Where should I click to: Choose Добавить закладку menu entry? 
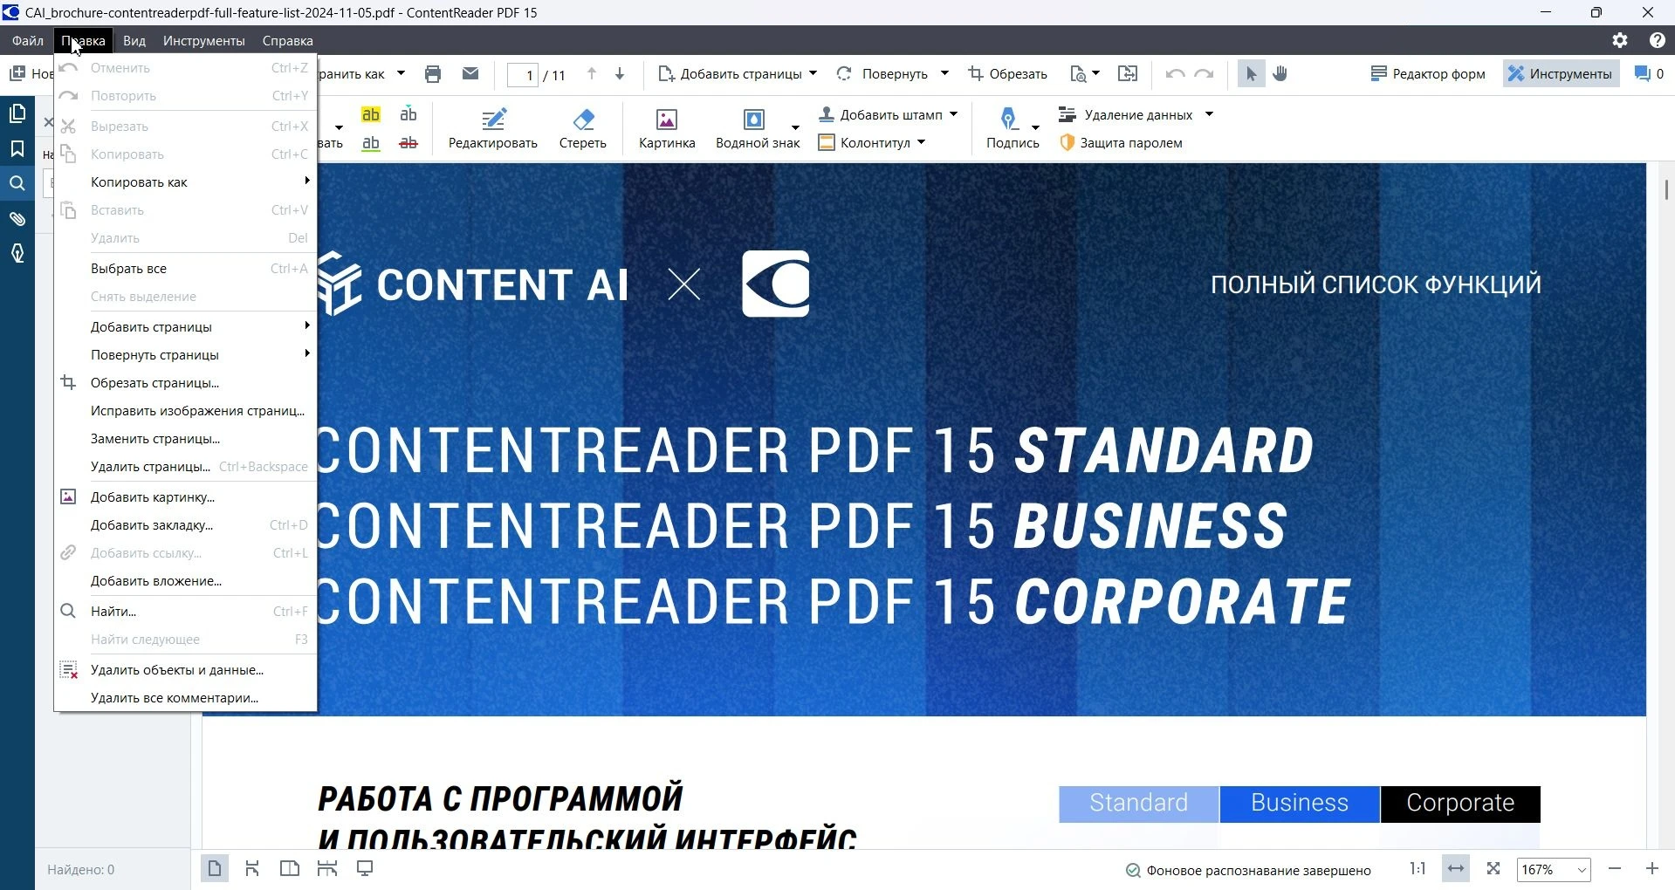(x=185, y=525)
